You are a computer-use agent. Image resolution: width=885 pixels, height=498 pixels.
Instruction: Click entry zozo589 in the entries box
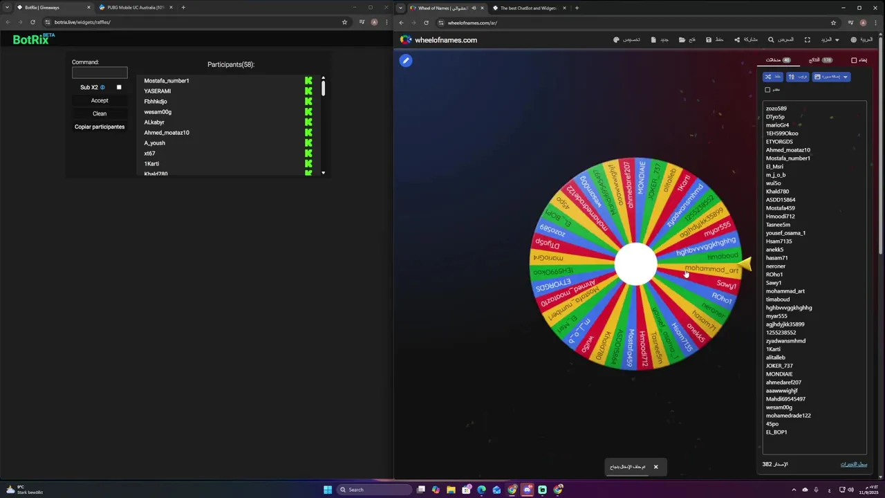(776, 109)
